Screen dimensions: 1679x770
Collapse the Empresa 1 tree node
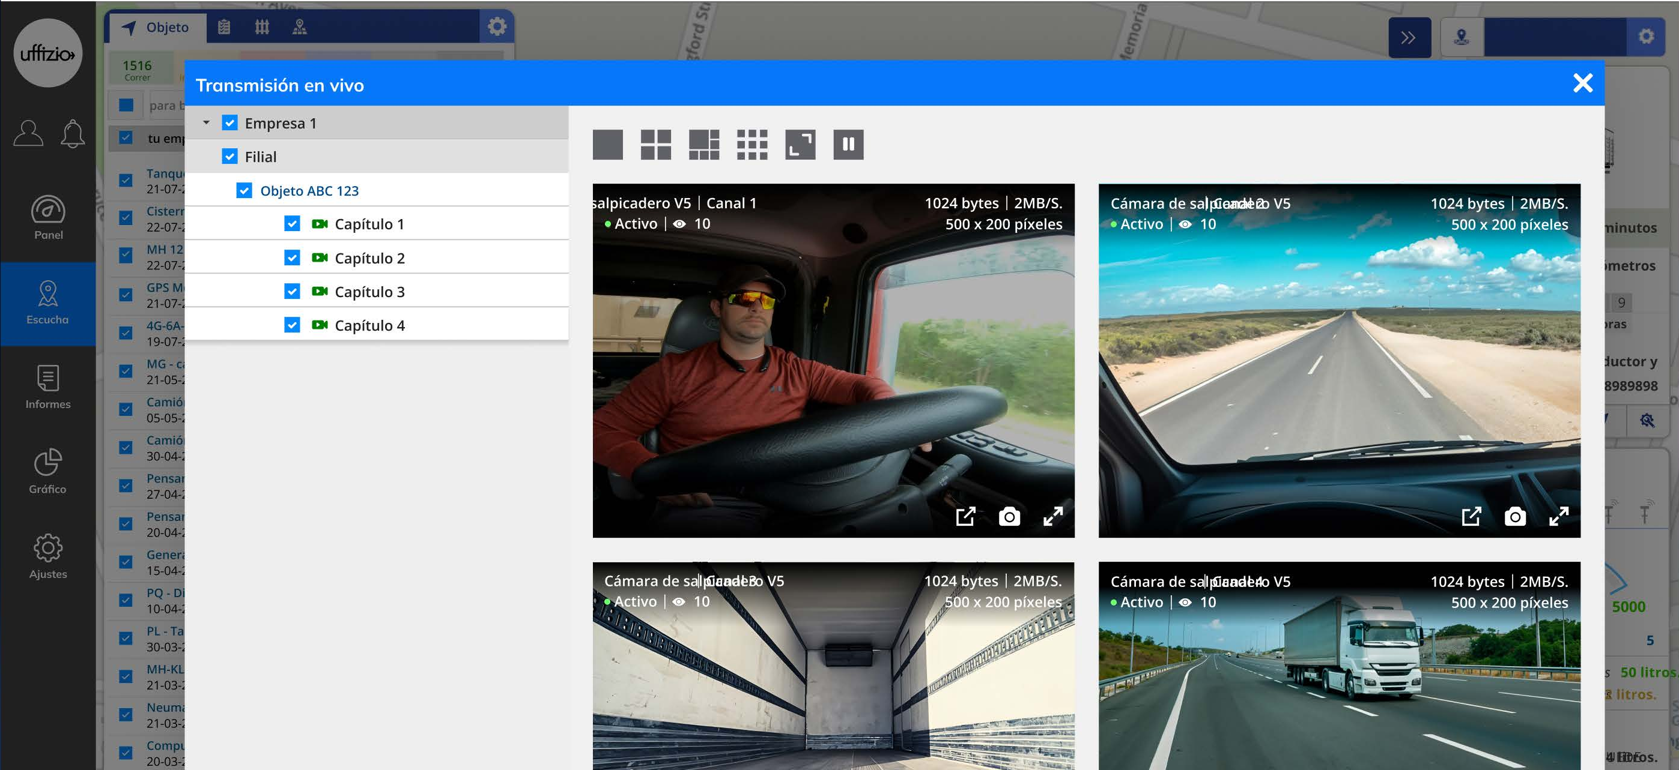[x=206, y=123]
